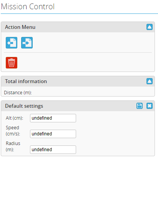The image size is (158, 212).
Task: Focus the Alt (cm) input field
Action: [x=53, y=118]
